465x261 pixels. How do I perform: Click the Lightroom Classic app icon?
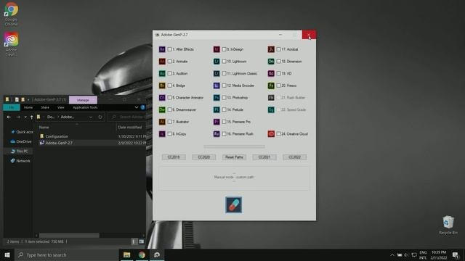click(x=217, y=73)
